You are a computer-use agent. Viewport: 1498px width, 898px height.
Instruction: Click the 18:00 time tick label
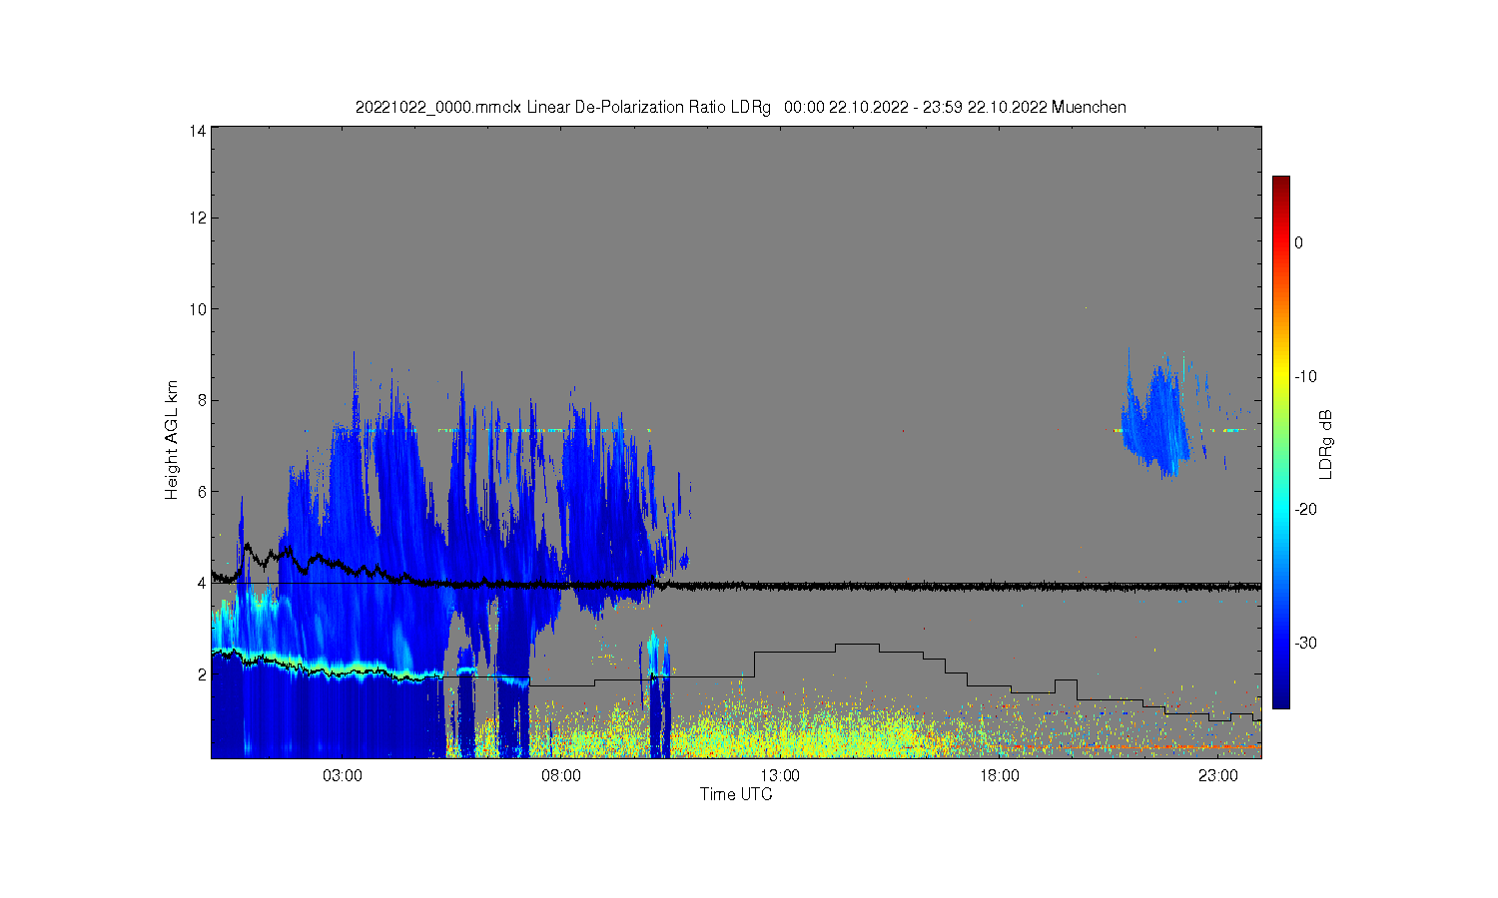click(999, 775)
